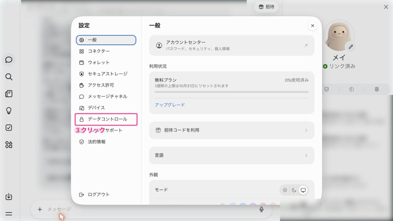Screen dimensions: 393x221
Task: Open the セキュアストレージ settings section
Action: 106,74
